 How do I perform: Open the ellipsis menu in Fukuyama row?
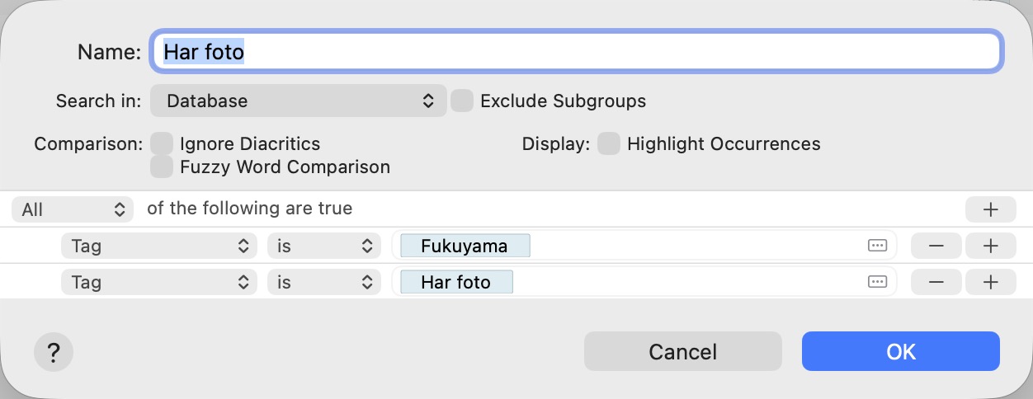877,246
